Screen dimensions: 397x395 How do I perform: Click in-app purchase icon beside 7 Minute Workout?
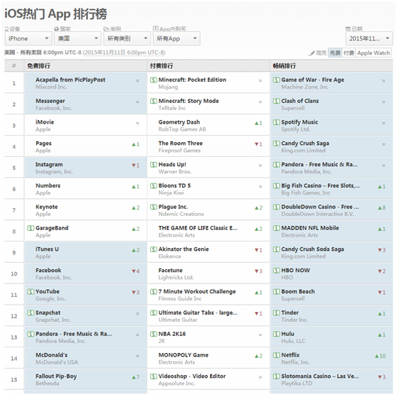point(154,291)
